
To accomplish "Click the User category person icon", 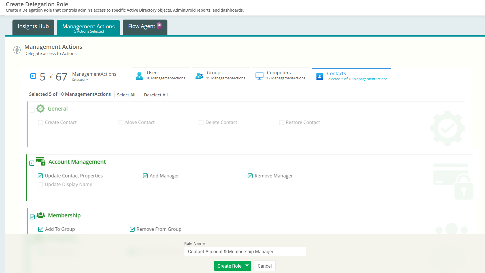I will (139, 76).
